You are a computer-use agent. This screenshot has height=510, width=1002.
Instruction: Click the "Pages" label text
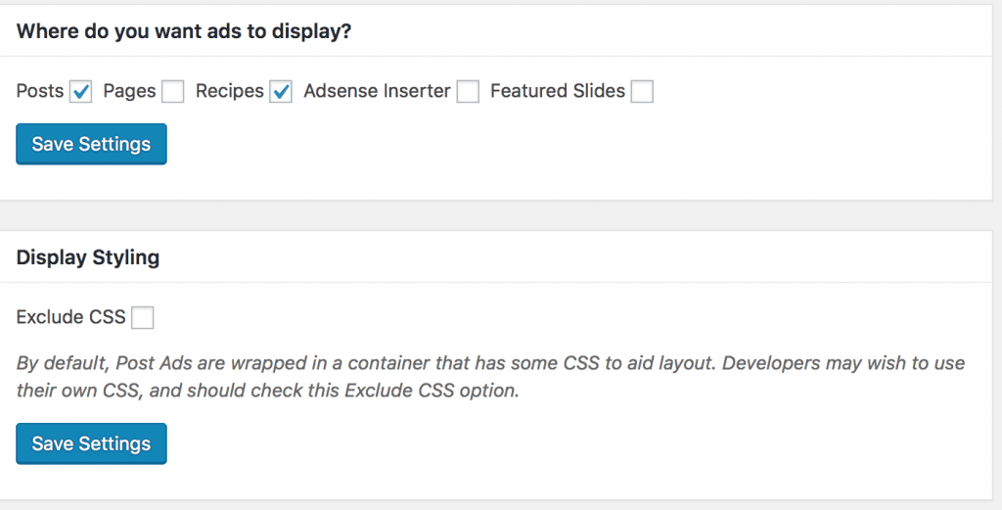(x=129, y=91)
